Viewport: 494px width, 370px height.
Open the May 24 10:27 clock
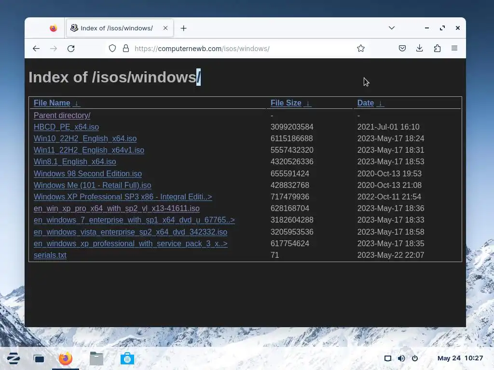460,358
